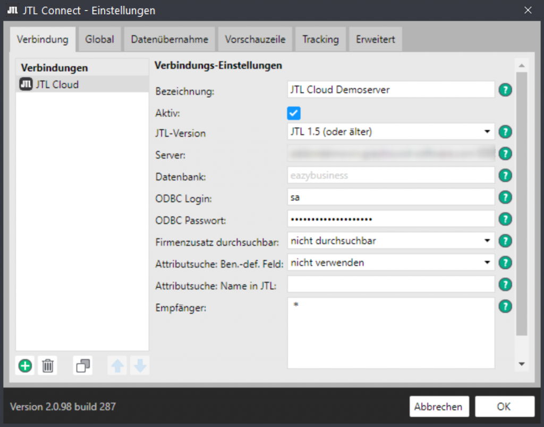Screen dimensions: 544x427
Task: Open help for ODBC Login
Action: point(505,198)
